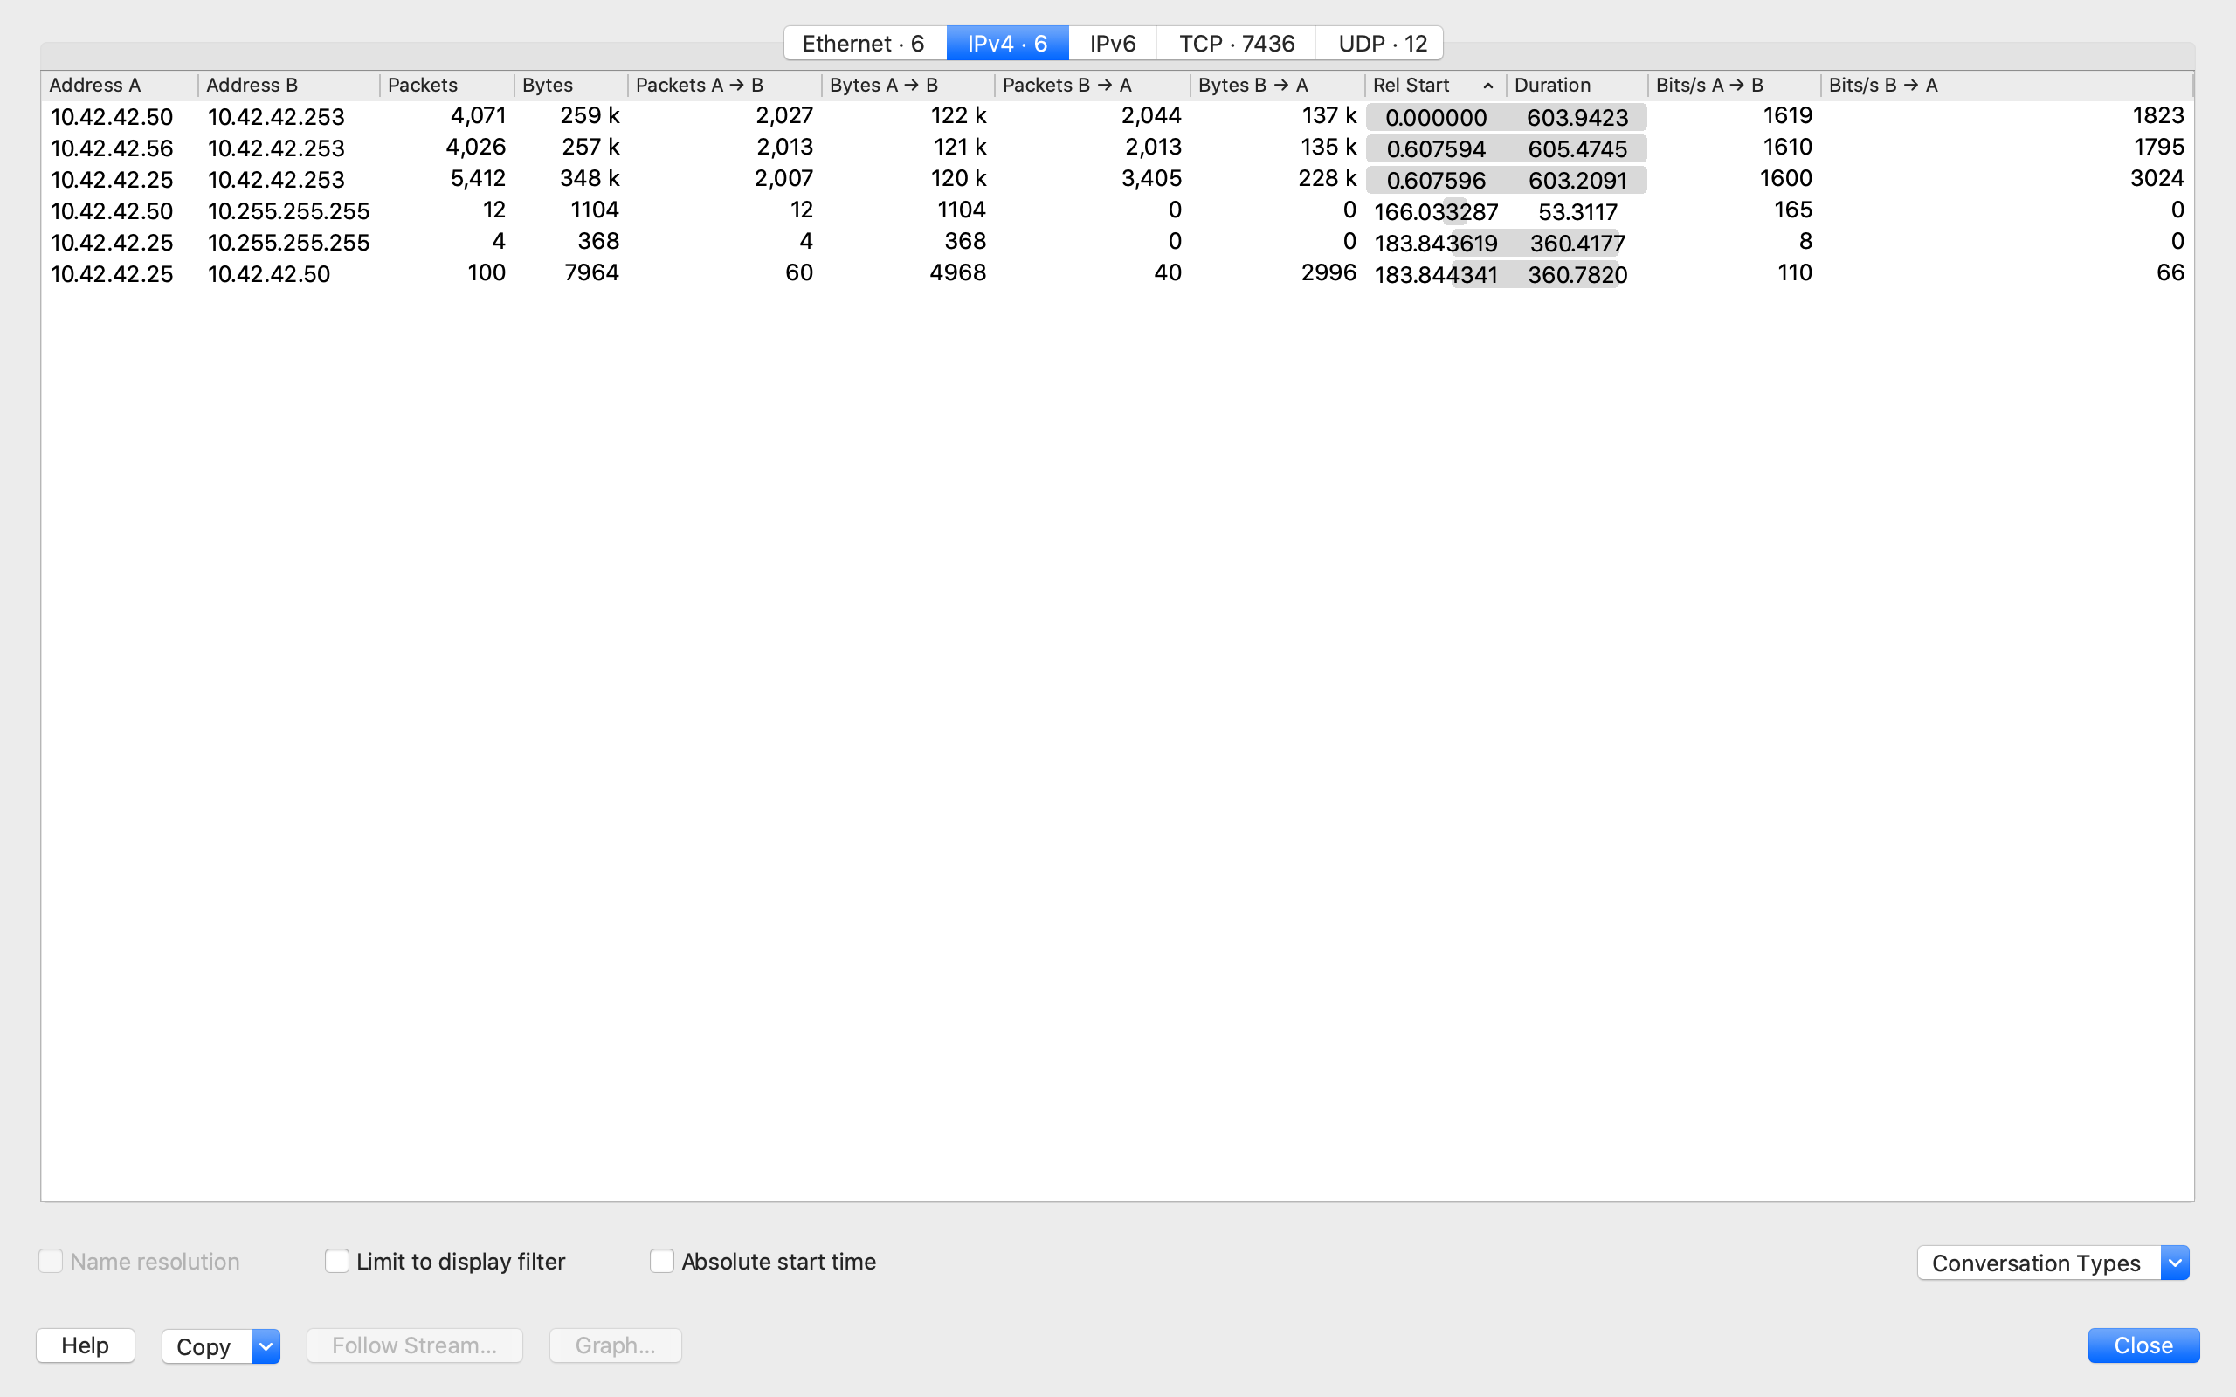This screenshot has width=2236, height=1397.
Task: Click the Close button
Action: (x=2143, y=1345)
